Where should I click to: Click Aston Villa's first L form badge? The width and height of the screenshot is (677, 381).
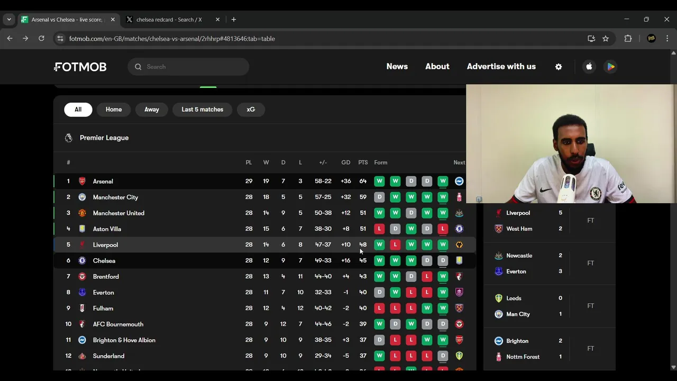(379, 229)
